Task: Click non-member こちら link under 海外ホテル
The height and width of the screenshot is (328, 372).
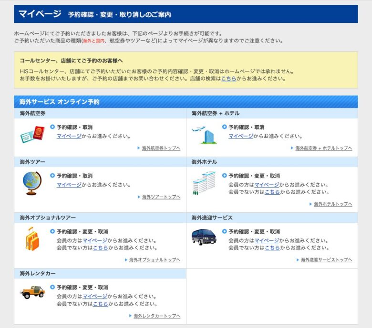Action: (x=272, y=192)
